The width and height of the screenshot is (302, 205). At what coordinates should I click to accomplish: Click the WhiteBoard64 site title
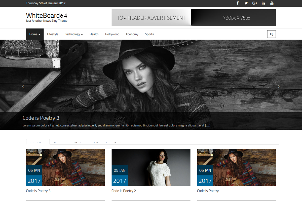coord(47,15)
